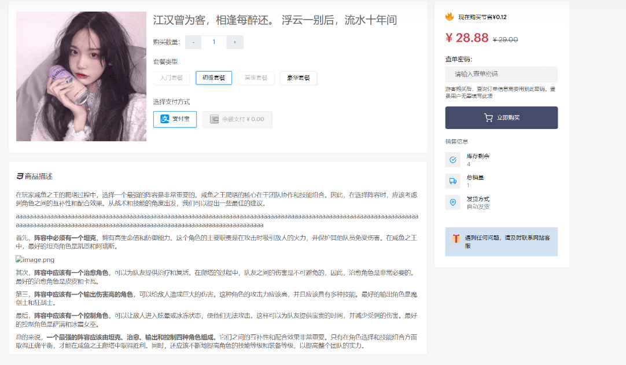Click the purchase quantity number field
Screen dimensions: 626x365
click(214, 42)
